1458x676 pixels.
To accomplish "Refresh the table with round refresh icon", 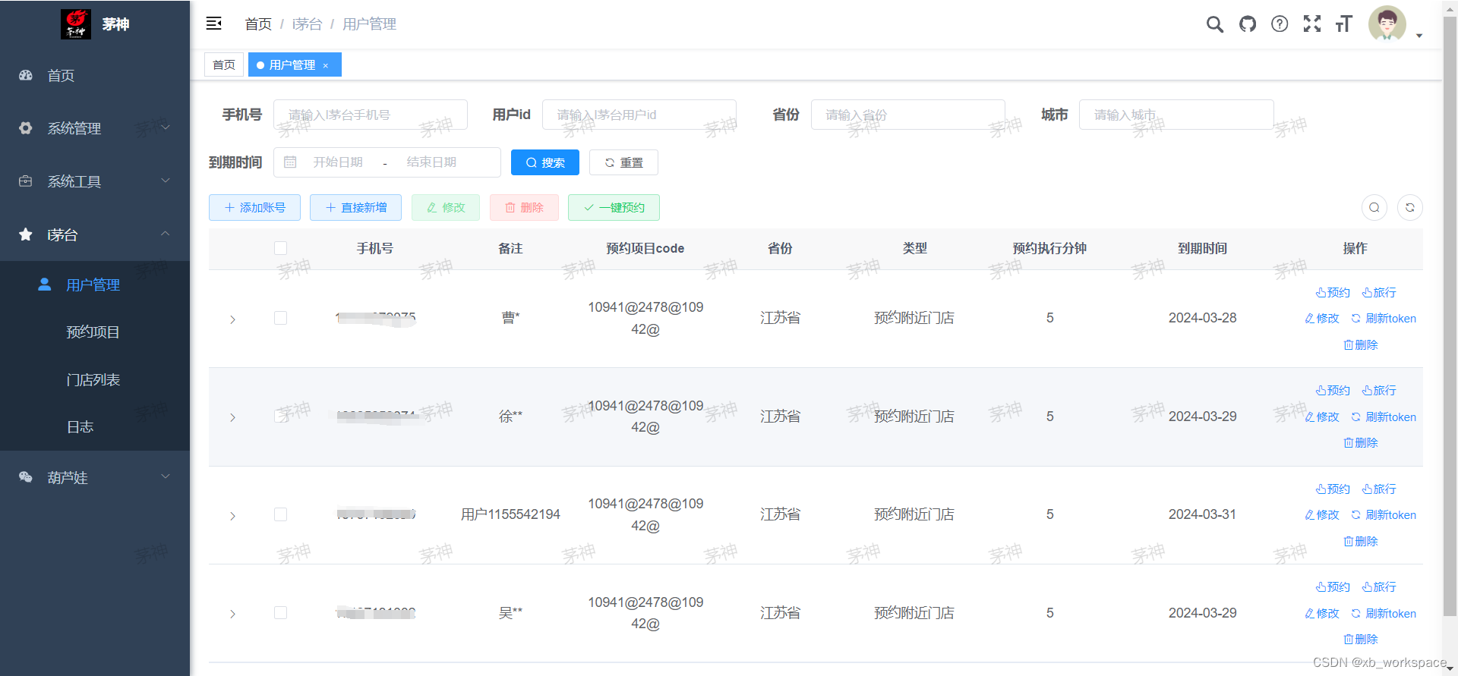I will point(1410,207).
